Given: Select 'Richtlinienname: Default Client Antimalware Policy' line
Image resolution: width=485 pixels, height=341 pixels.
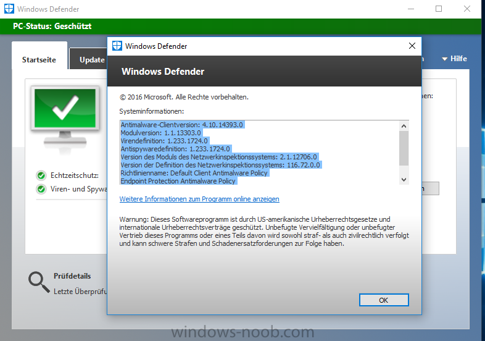Looking at the screenshot, I should click(194, 173).
